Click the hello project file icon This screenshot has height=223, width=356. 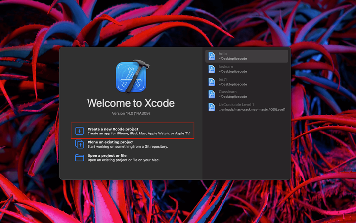212,56
